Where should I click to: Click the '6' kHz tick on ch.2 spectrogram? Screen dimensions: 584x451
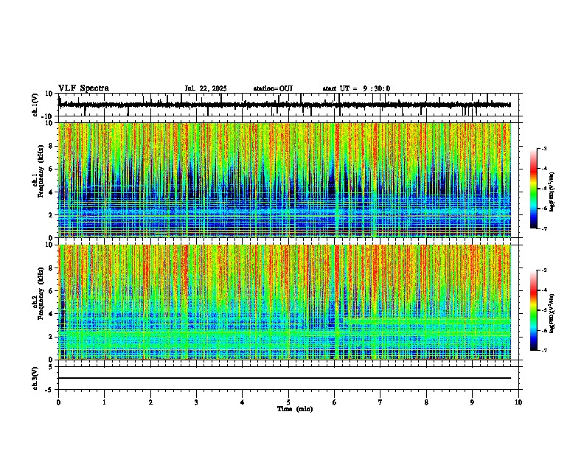pyautogui.click(x=51, y=291)
